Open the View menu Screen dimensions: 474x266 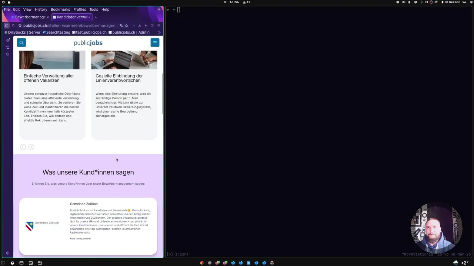27,9
